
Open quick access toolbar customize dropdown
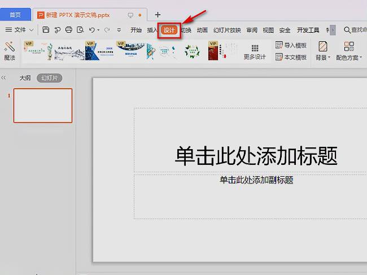[x=119, y=30]
